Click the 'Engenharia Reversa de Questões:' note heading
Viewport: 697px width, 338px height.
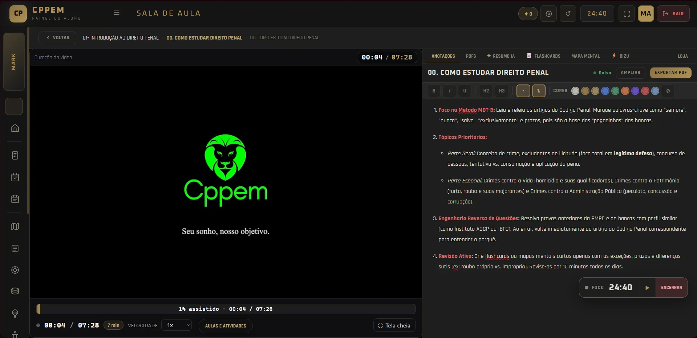(x=479, y=218)
